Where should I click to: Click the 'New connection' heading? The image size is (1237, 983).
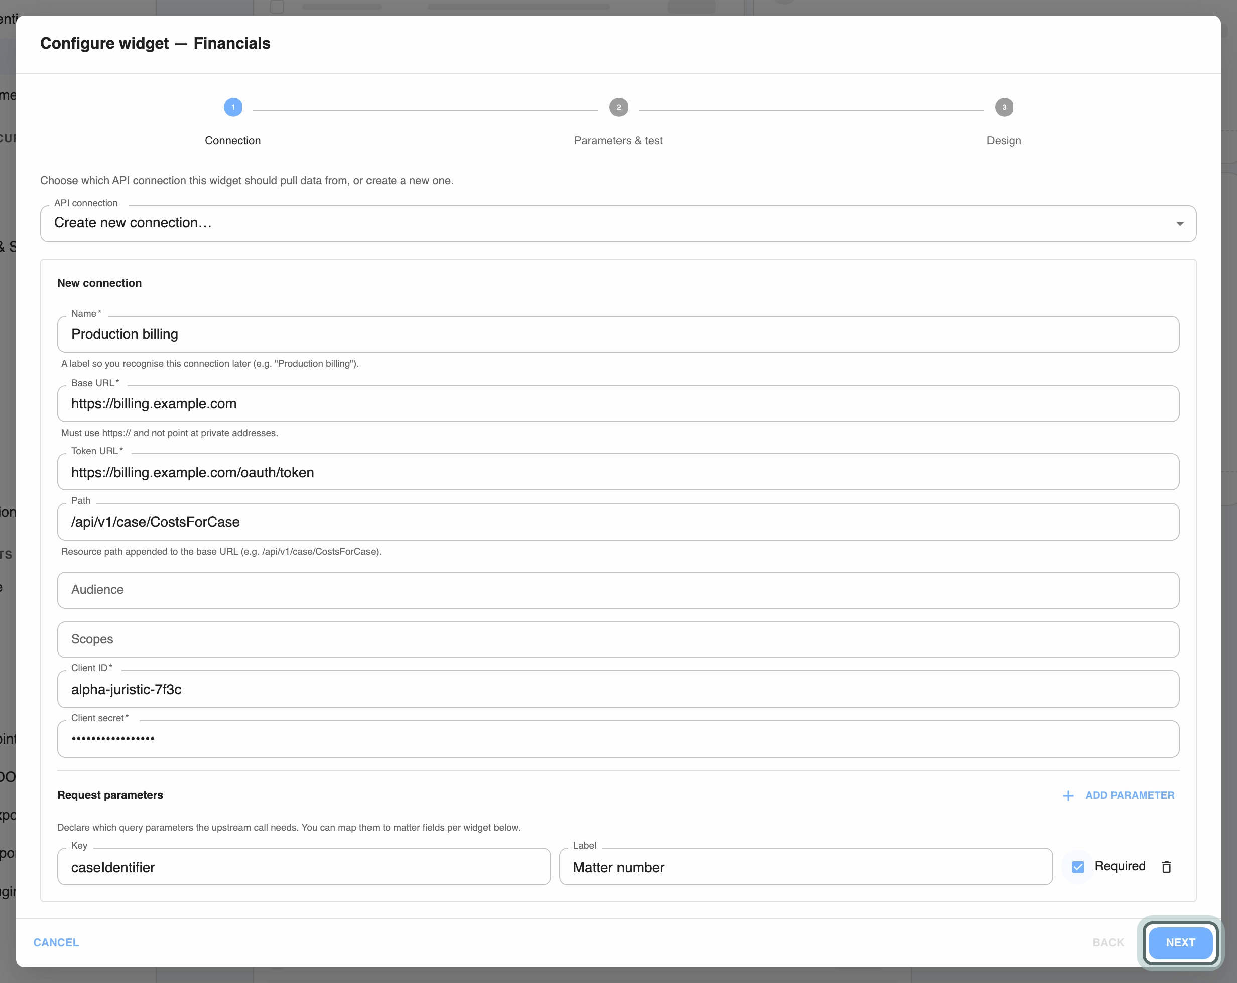point(99,283)
